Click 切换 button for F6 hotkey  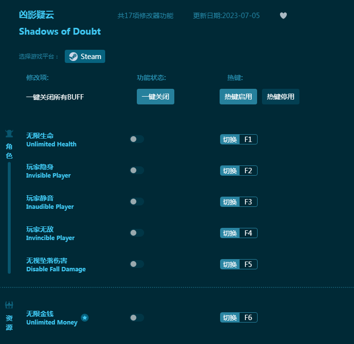pos(230,318)
